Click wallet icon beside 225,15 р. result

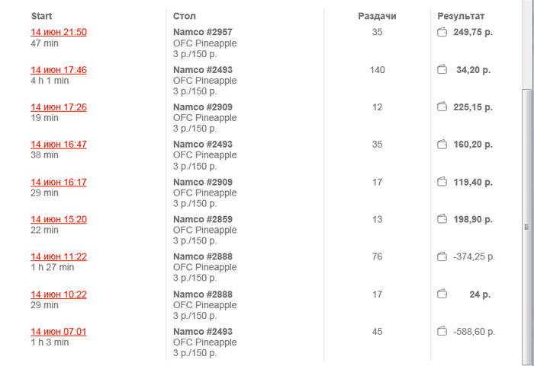[442, 107]
